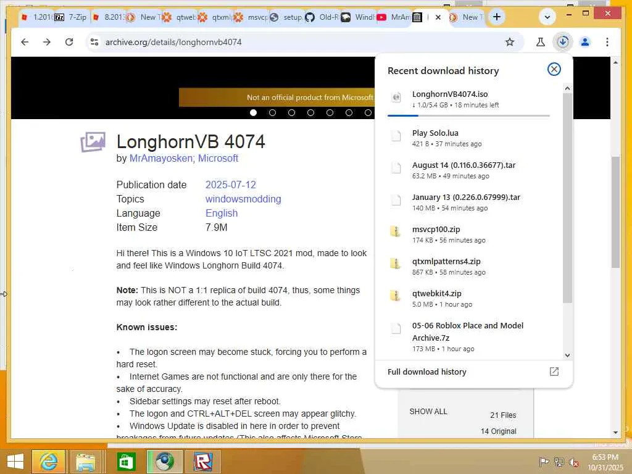Bookmark this page with the star icon
The height and width of the screenshot is (474, 632).
coord(509,42)
